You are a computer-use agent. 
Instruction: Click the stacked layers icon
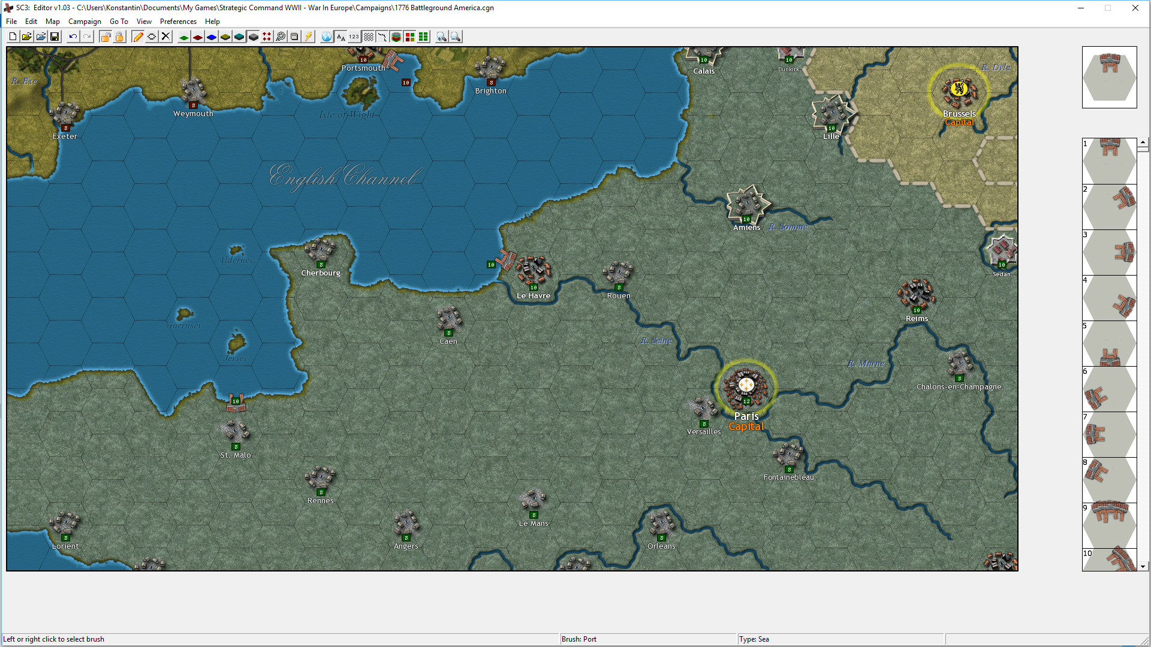(396, 37)
